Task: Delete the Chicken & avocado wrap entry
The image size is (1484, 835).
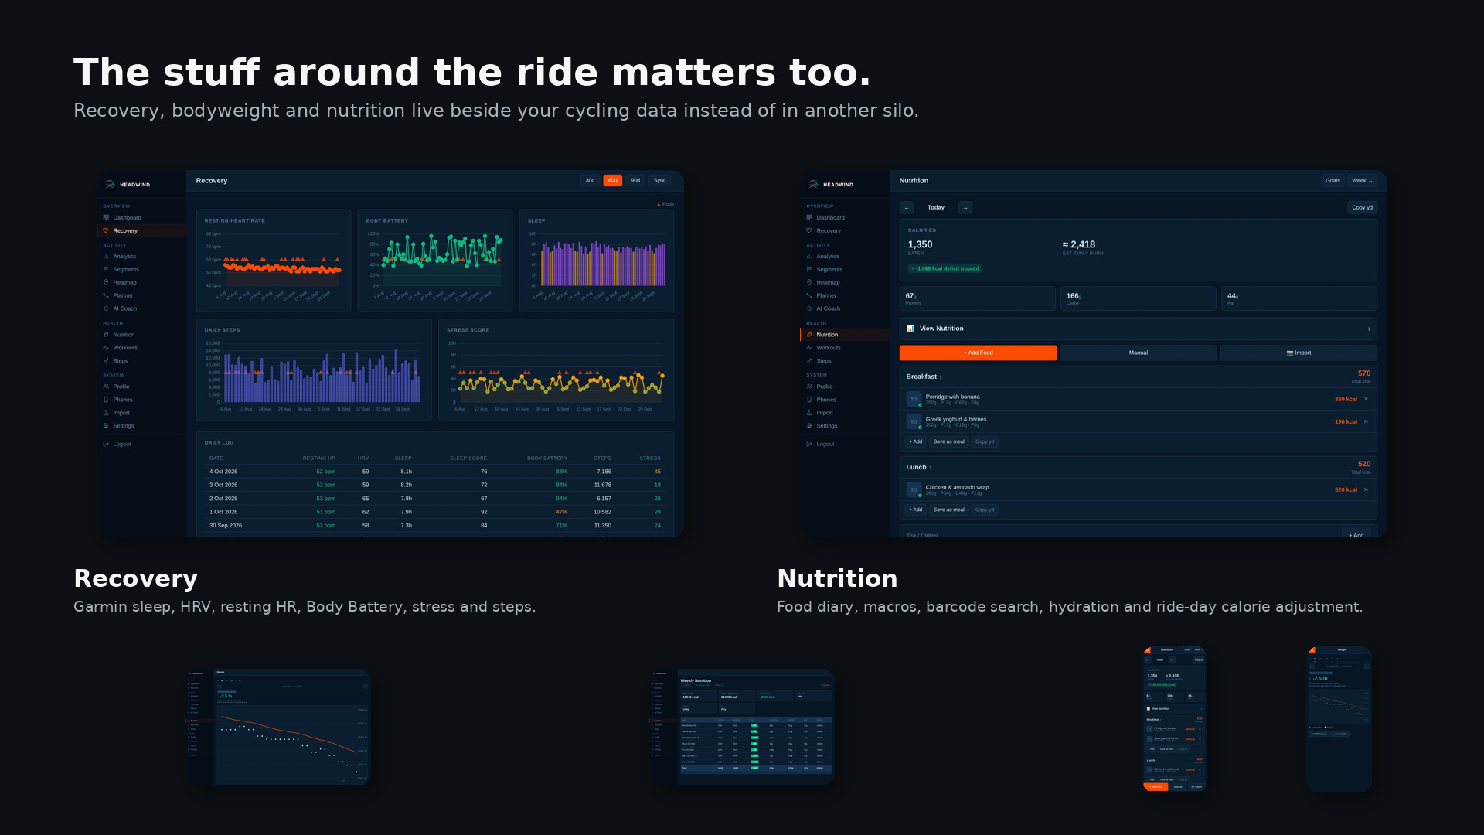Action: coord(1366,490)
